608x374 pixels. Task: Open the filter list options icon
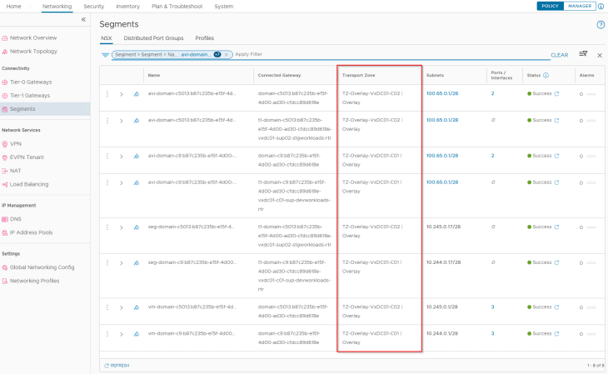(583, 54)
